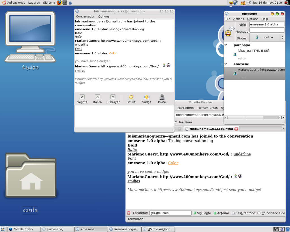Switch to the second workspace in the pager
Screen dimensions: 290x232
(281, 229)
